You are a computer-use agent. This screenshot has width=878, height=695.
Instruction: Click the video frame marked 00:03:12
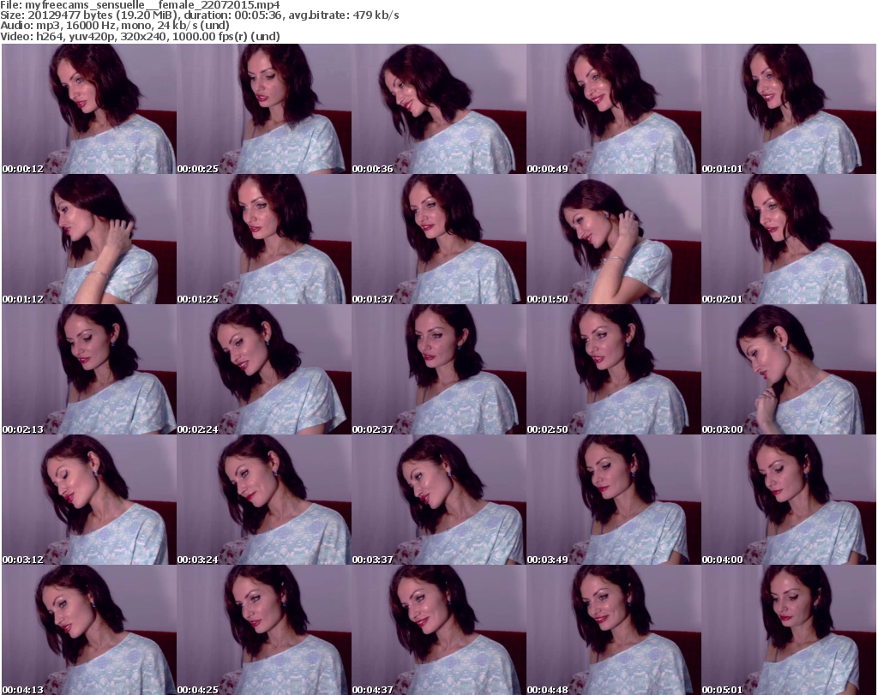click(x=89, y=500)
